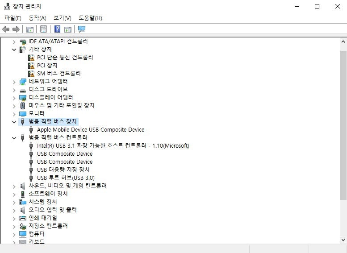Expand the 사운드, 비디오 및 게임 컨트롤러 node

(14, 186)
